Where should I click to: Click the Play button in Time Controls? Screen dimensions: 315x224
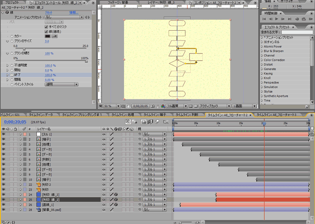(x=276, y=19)
